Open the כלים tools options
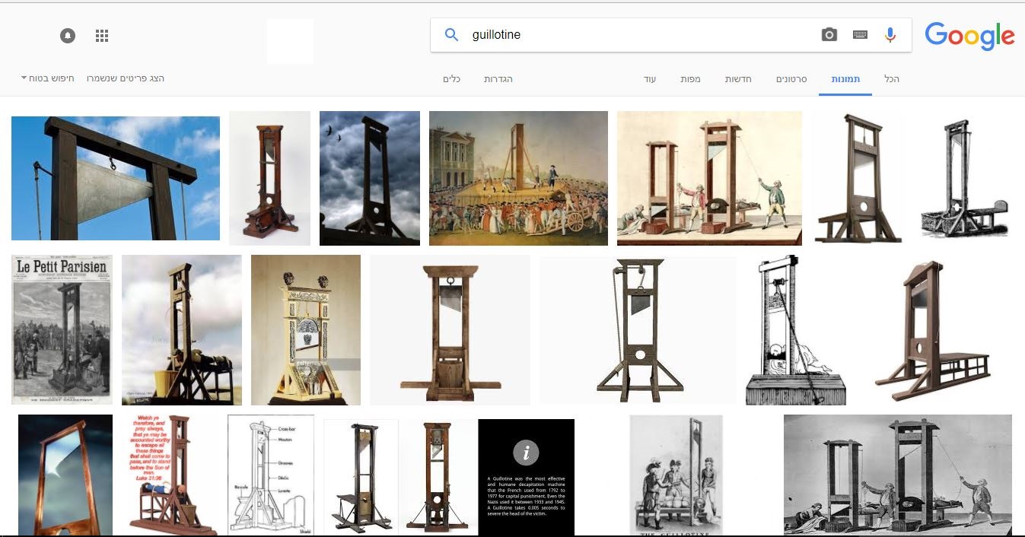1025x537 pixels. 452,79
